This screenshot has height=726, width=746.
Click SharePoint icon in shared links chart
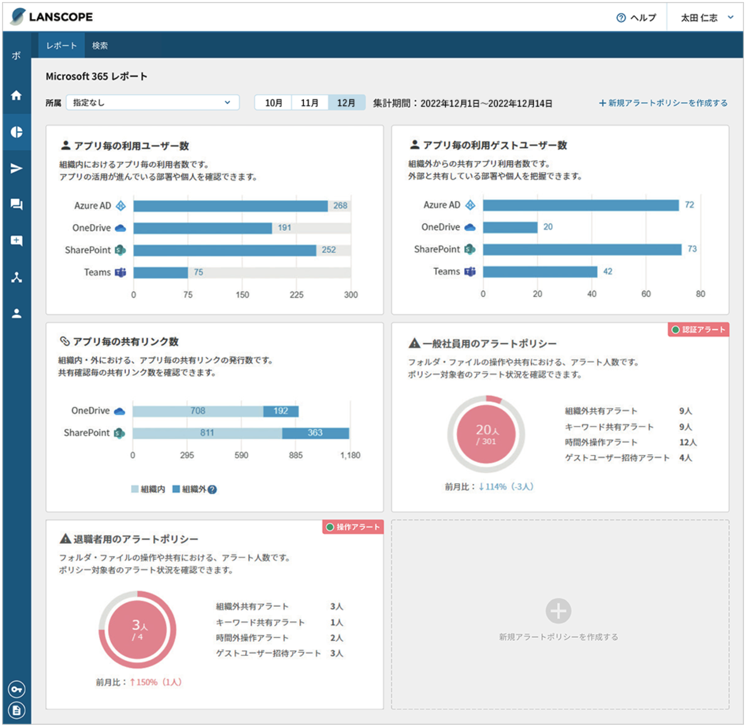coord(120,433)
